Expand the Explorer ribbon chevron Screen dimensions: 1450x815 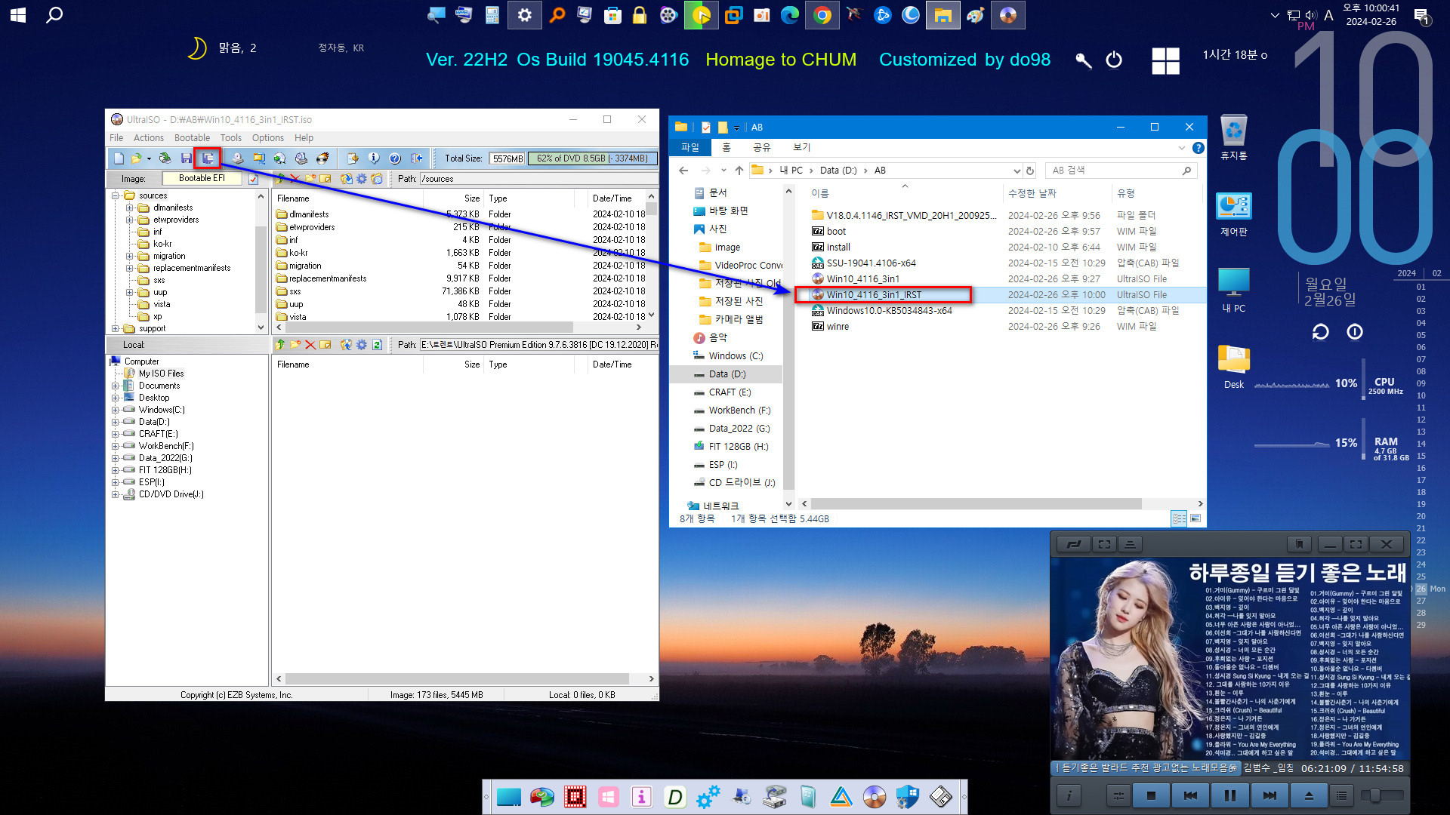(x=1181, y=148)
